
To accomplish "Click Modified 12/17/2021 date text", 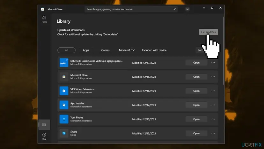I will click(144, 63).
